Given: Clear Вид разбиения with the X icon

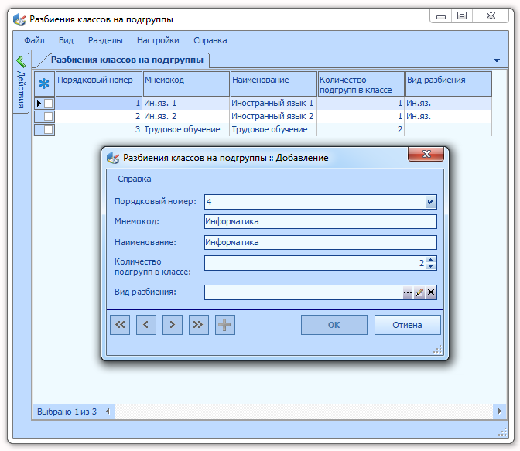Looking at the screenshot, I should 431,292.
